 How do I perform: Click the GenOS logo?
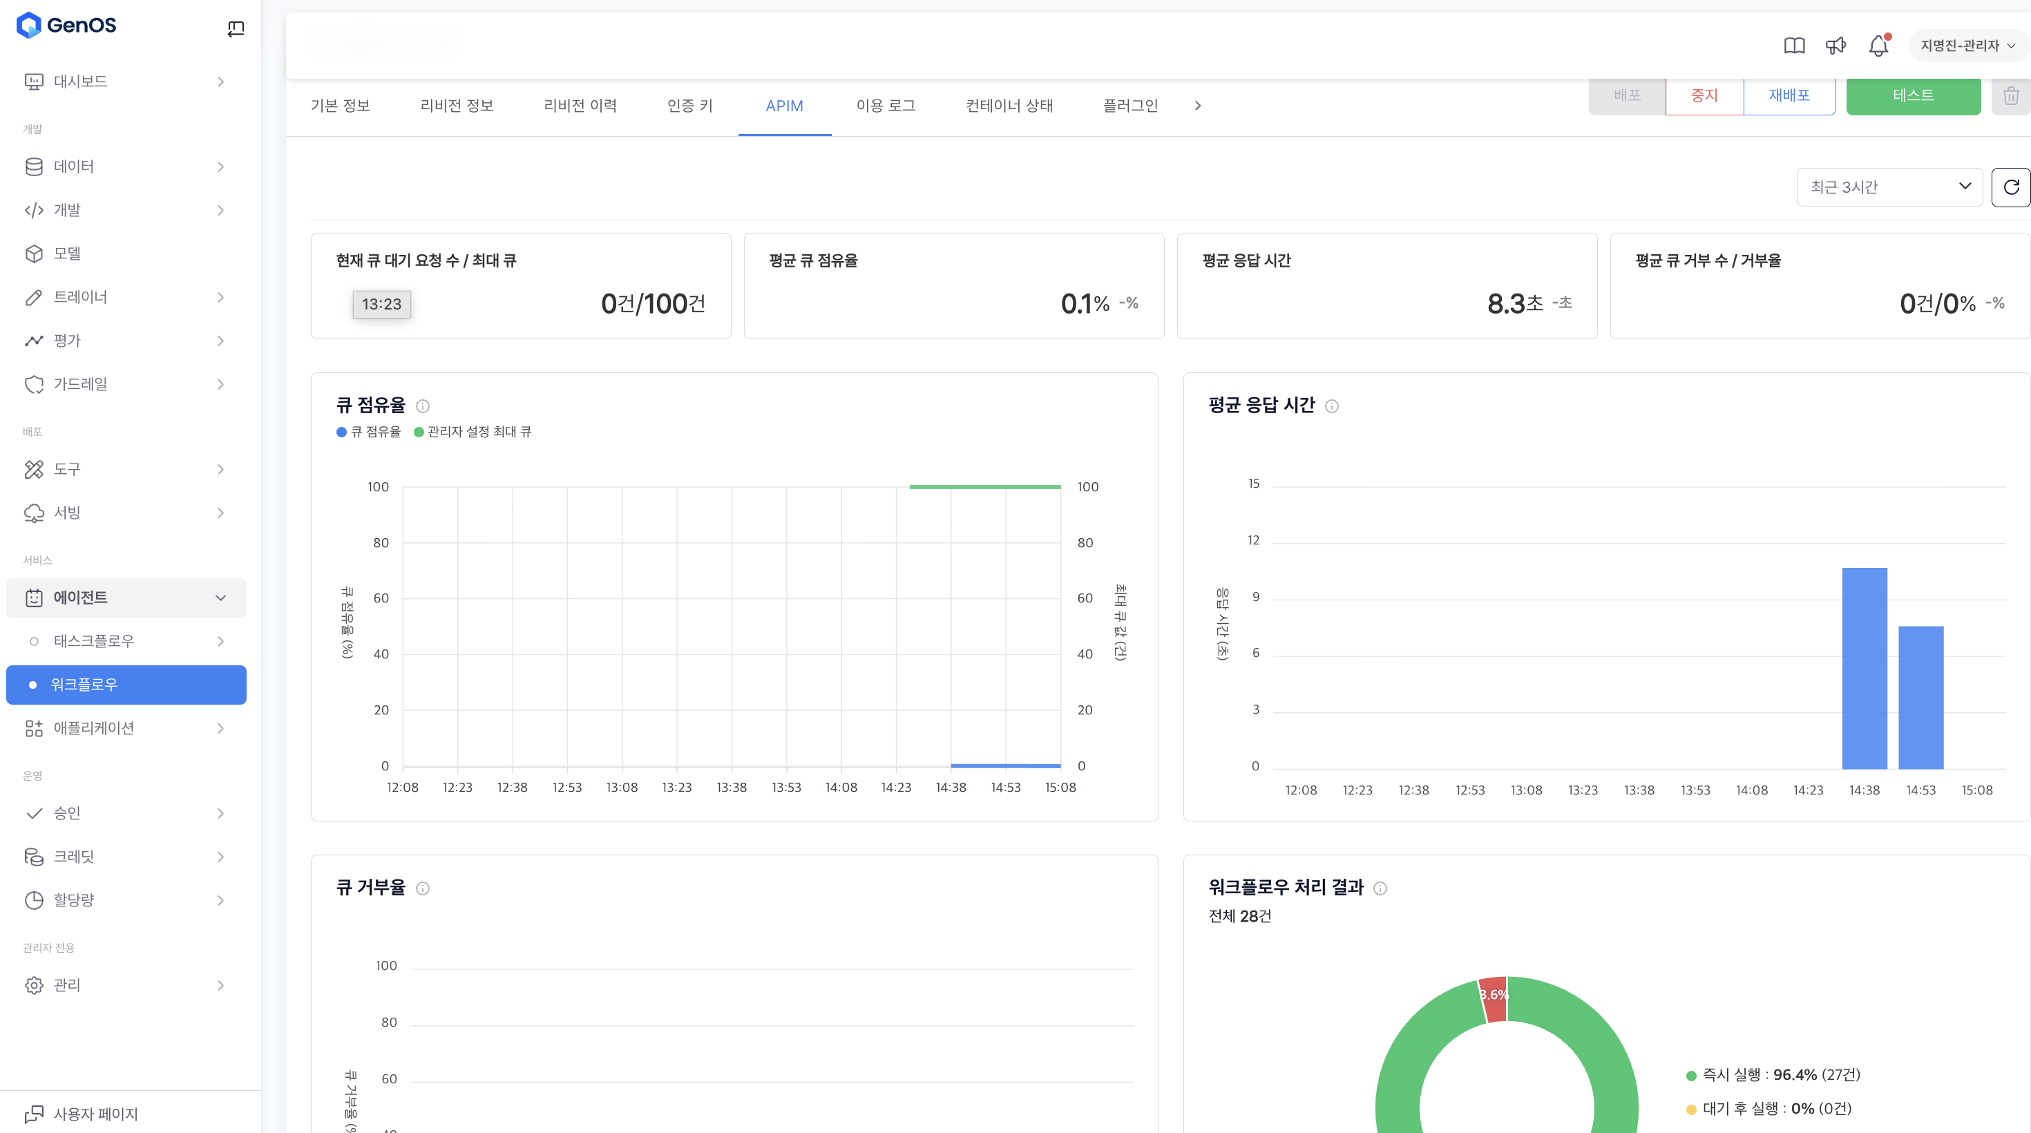pyautogui.click(x=66, y=26)
